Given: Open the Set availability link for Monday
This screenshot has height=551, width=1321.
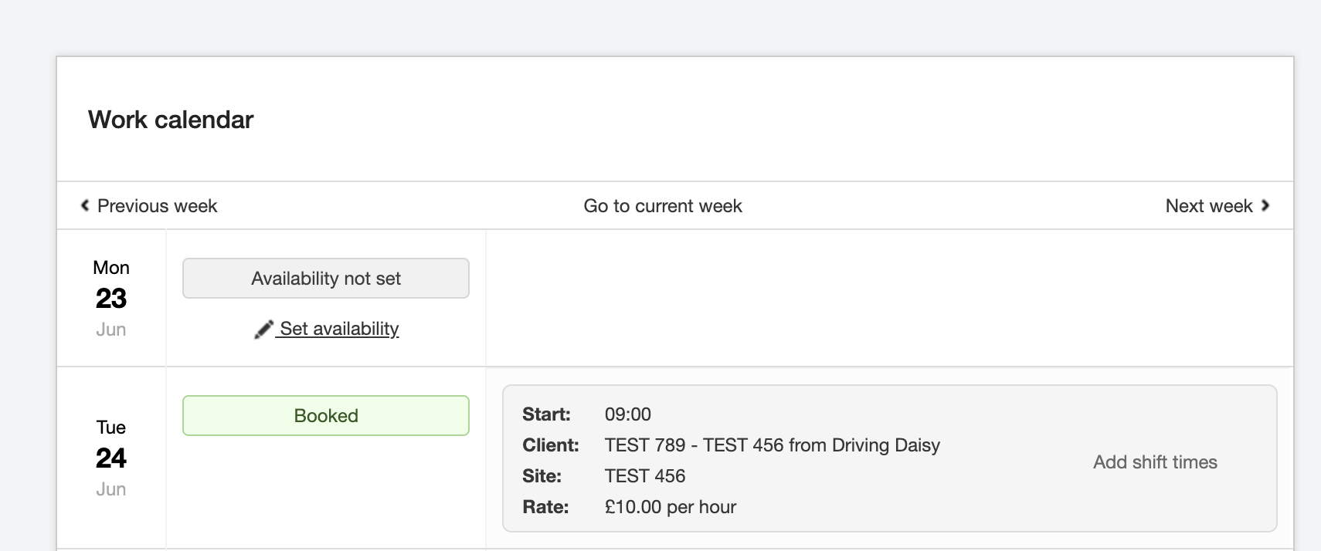Looking at the screenshot, I should click(339, 329).
